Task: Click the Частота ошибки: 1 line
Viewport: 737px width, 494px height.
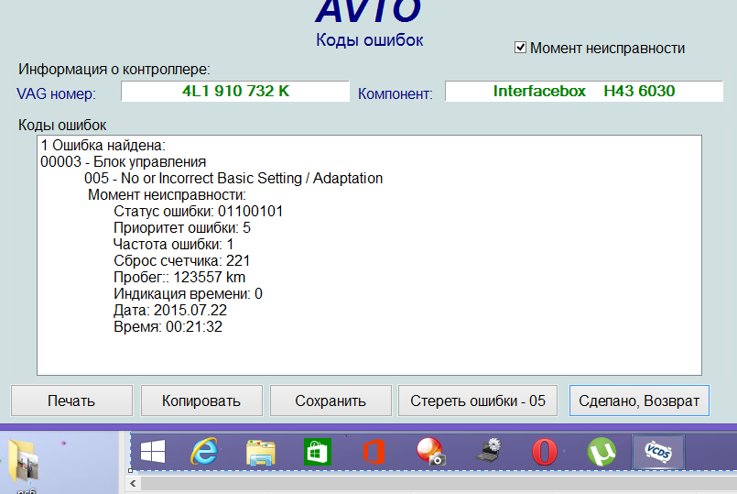Action: [173, 244]
